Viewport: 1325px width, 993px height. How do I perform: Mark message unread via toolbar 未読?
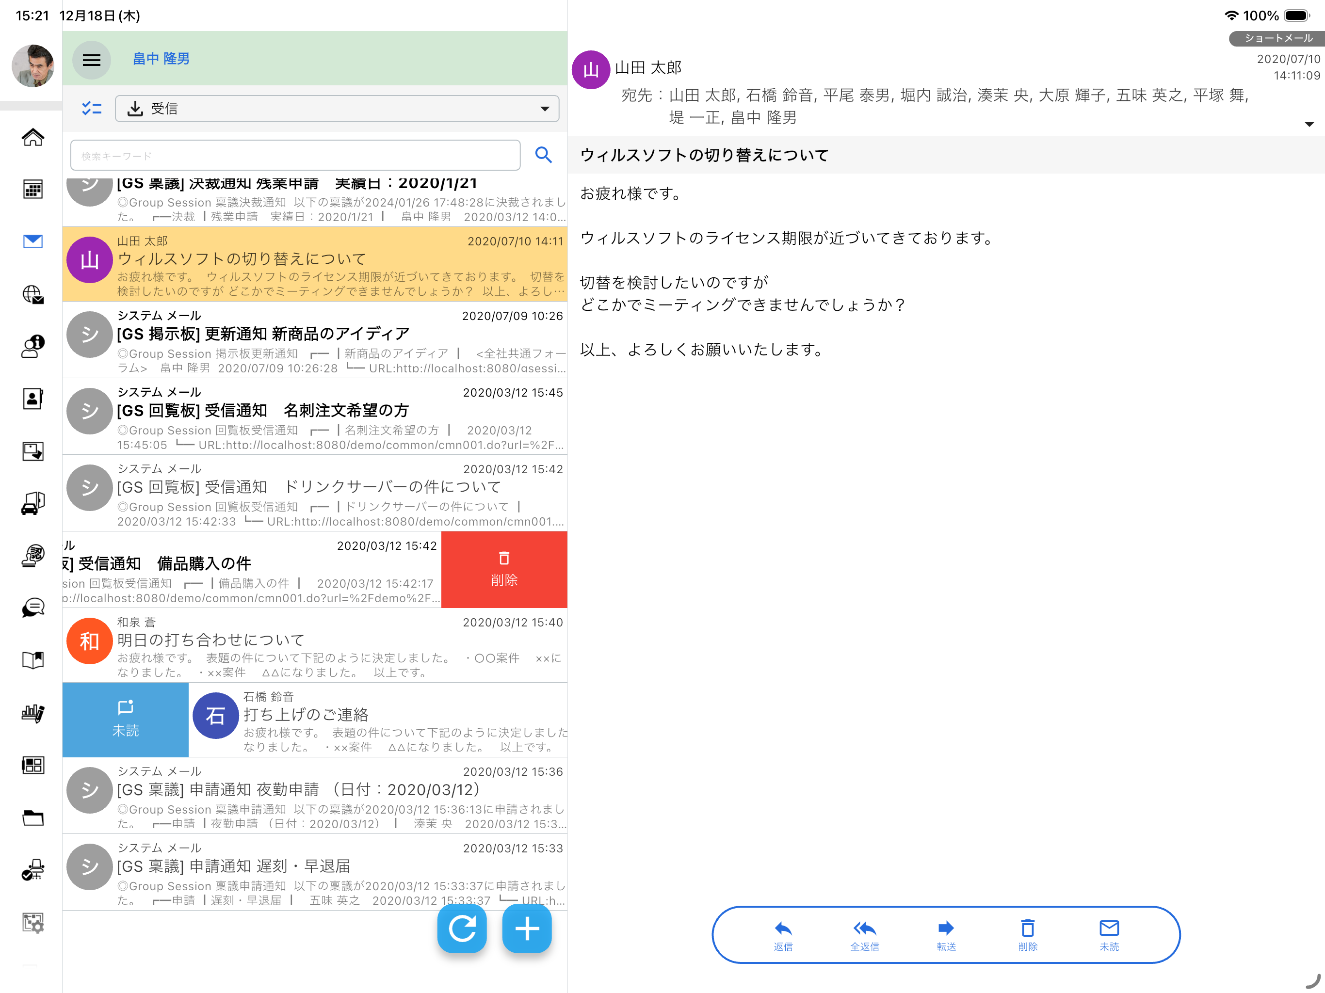(x=1109, y=935)
